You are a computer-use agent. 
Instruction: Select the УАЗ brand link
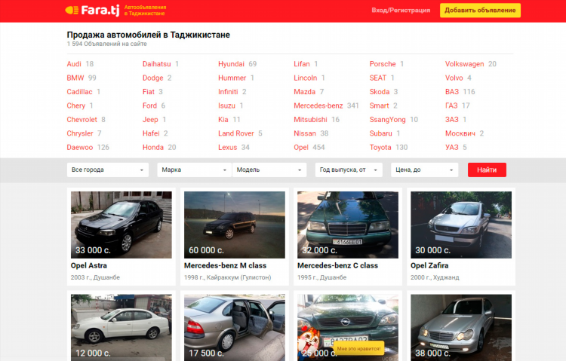click(452, 147)
